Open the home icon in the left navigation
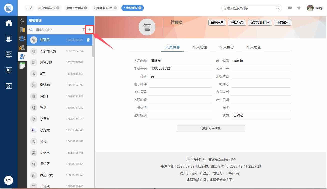 [9, 23]
